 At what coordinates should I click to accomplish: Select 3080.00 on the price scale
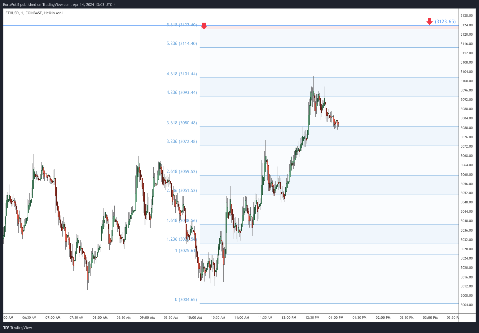coord(467,128)
